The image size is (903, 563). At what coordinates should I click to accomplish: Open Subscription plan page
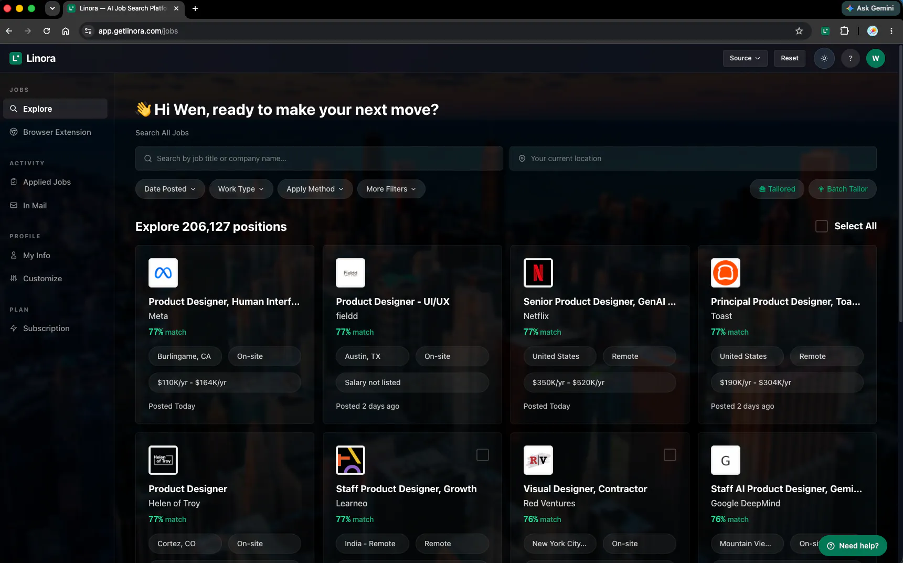(x=55, y=328)
